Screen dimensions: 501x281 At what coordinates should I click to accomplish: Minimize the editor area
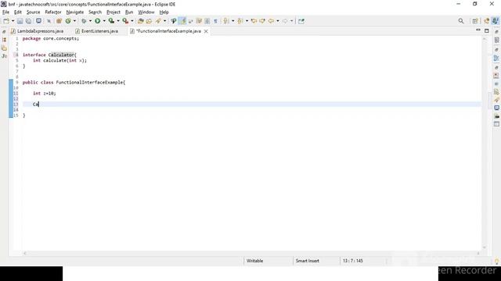tap(478, 30)
